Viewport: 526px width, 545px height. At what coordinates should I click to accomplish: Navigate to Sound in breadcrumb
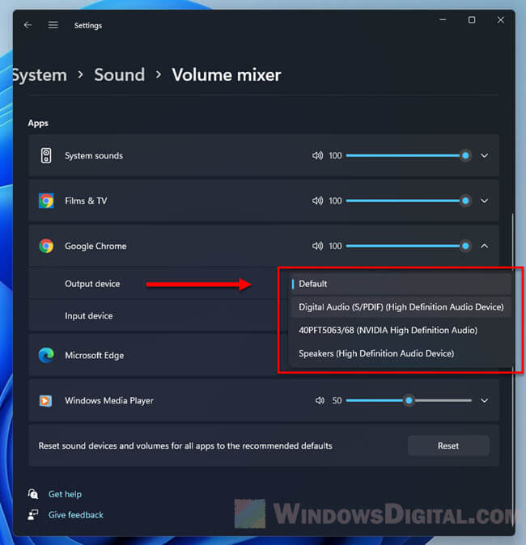point(119,74)
